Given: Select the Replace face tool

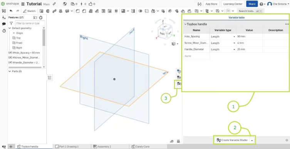Looking at the screenshot, I should click(x=189, y=11).
